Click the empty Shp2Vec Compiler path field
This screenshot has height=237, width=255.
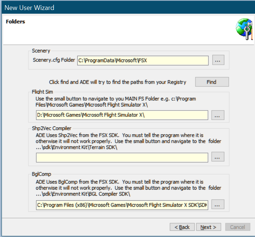(122, 158)
